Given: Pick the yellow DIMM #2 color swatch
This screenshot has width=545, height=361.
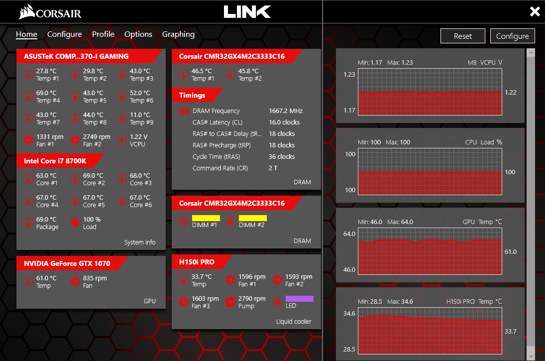Looking at the screenshot, I should click(253, 218).
